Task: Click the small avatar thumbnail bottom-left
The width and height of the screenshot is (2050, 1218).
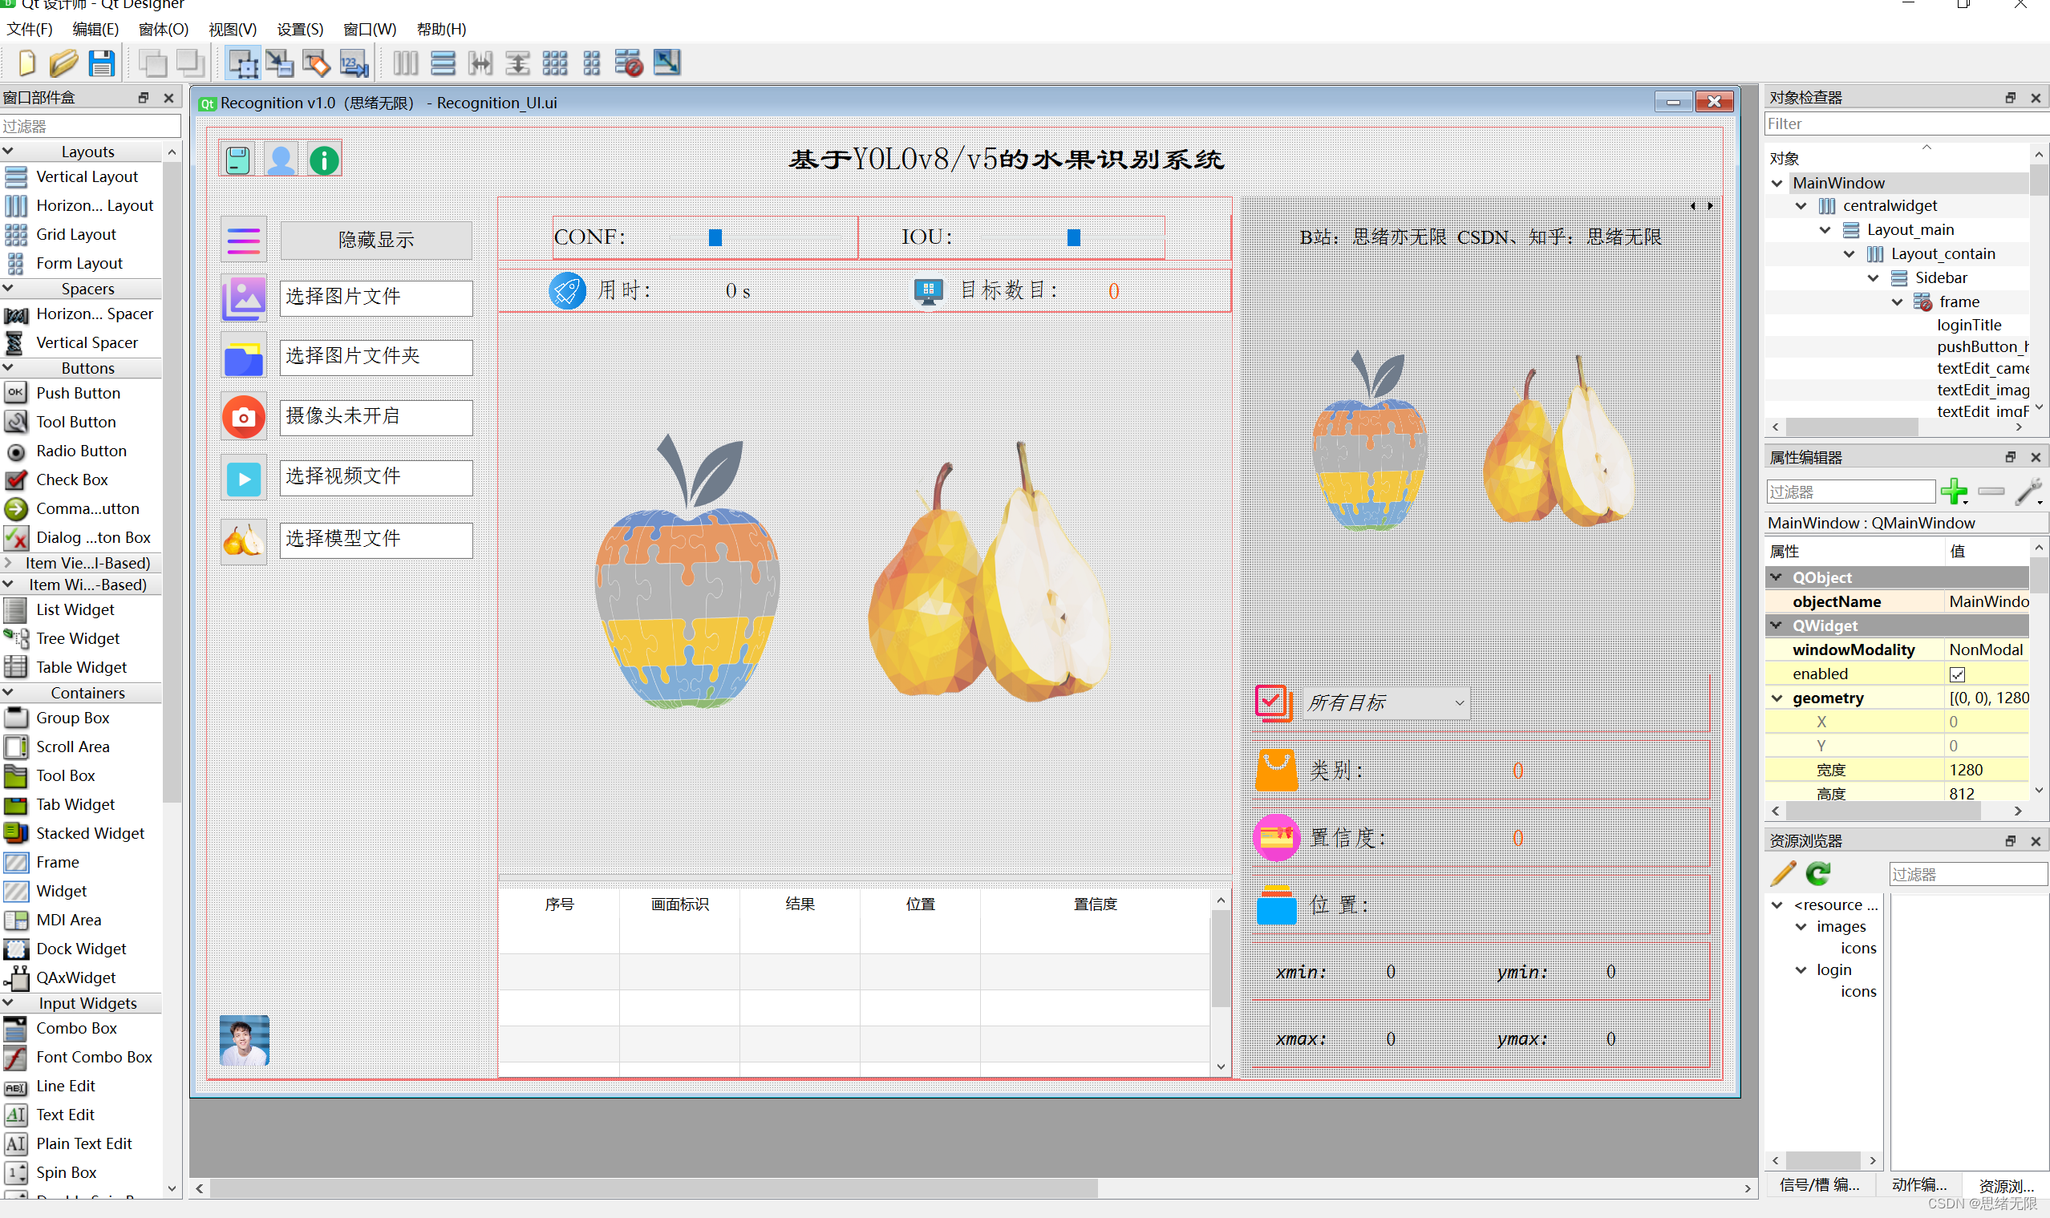Action: (244, 1040)
